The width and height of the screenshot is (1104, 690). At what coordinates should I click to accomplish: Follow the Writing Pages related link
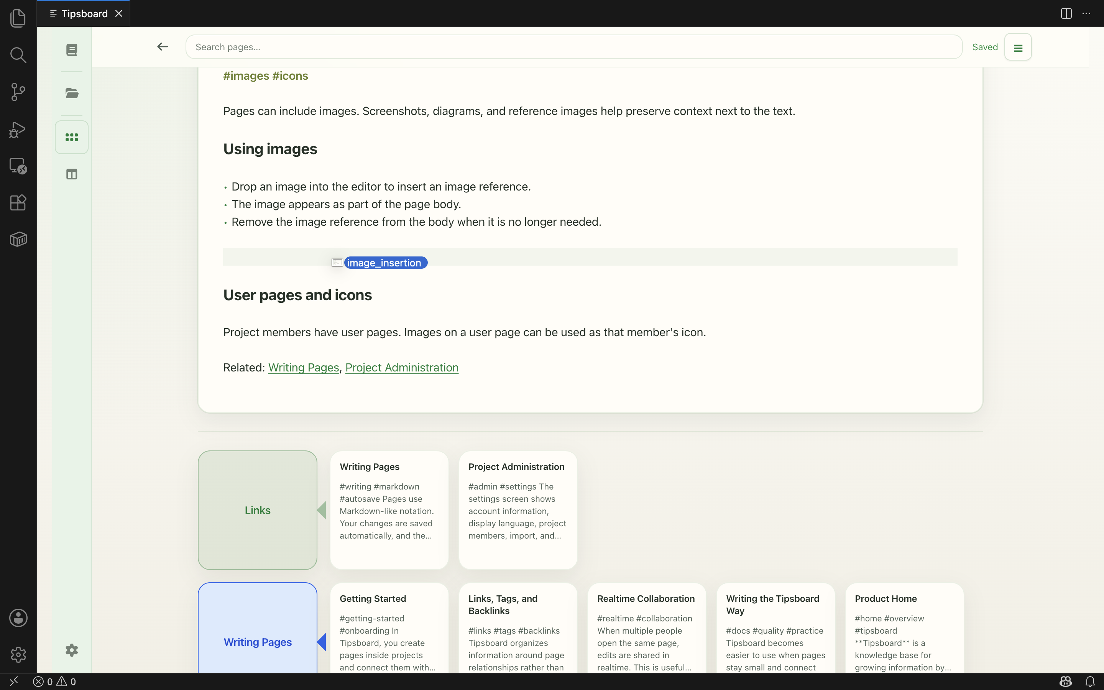pos(303,367)
